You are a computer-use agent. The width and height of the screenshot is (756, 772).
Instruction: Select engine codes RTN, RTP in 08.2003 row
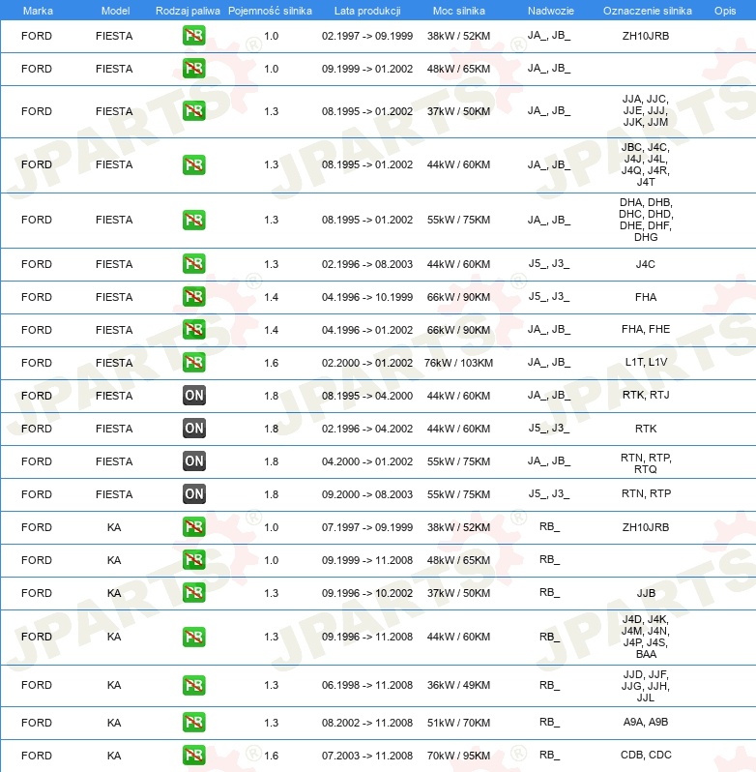[646, 493]
